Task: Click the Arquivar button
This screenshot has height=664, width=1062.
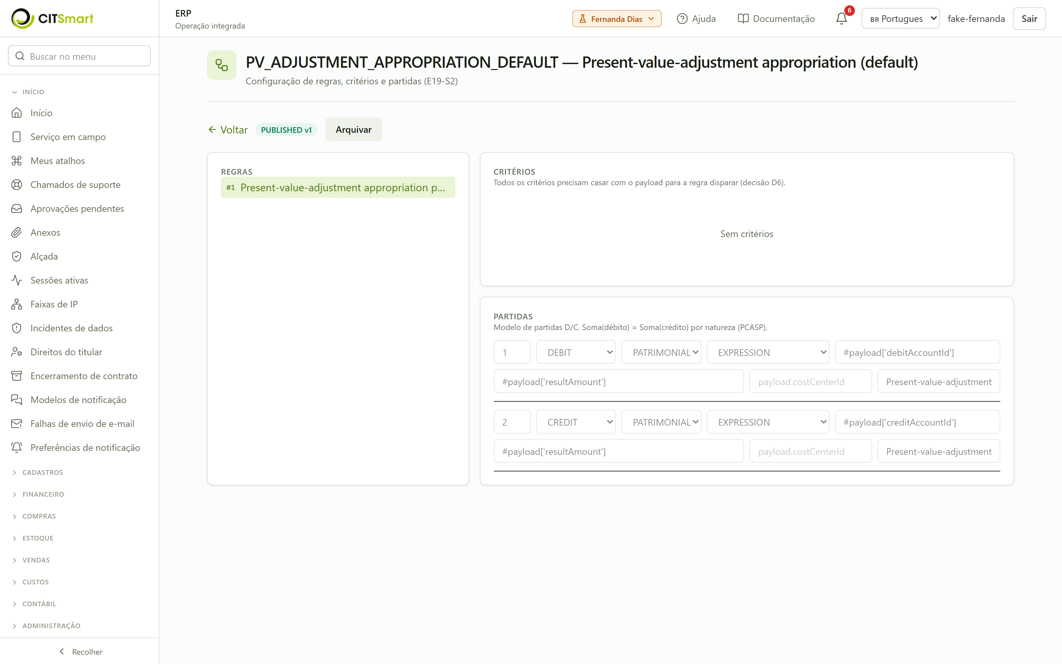Action: (353, 129)
